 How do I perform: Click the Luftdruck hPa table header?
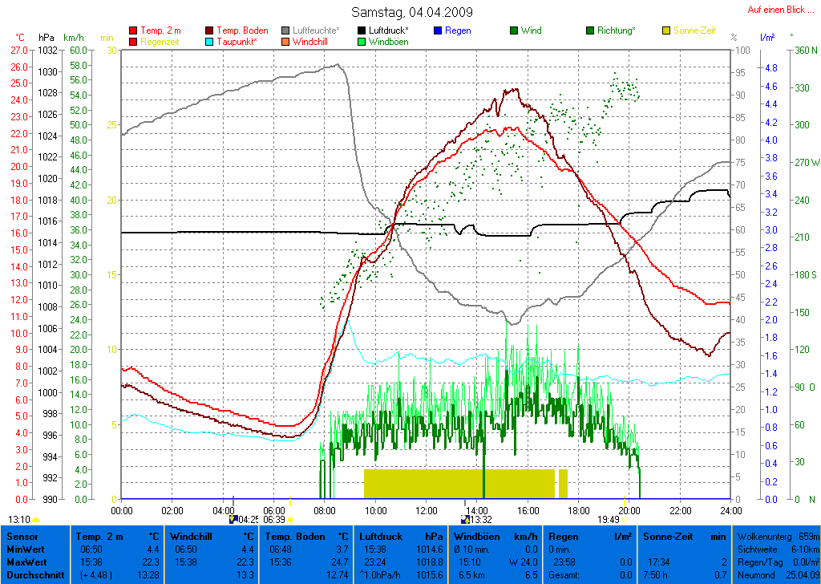(x=398, y=536)
